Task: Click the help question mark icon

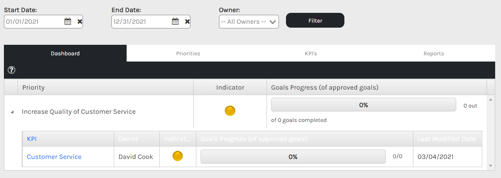Action: [12, 70]
